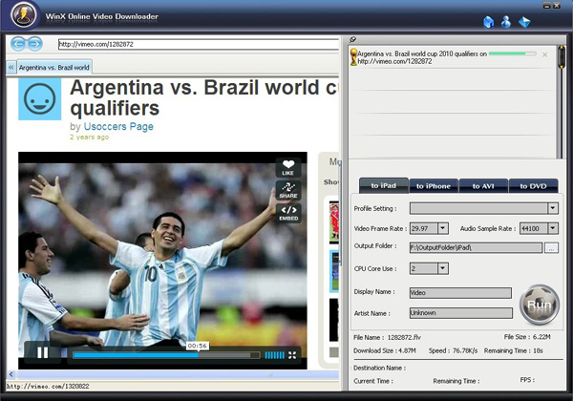573x401 pixels.
Task: Switch to the to DVD tab
Action: (x=533, y=186)
